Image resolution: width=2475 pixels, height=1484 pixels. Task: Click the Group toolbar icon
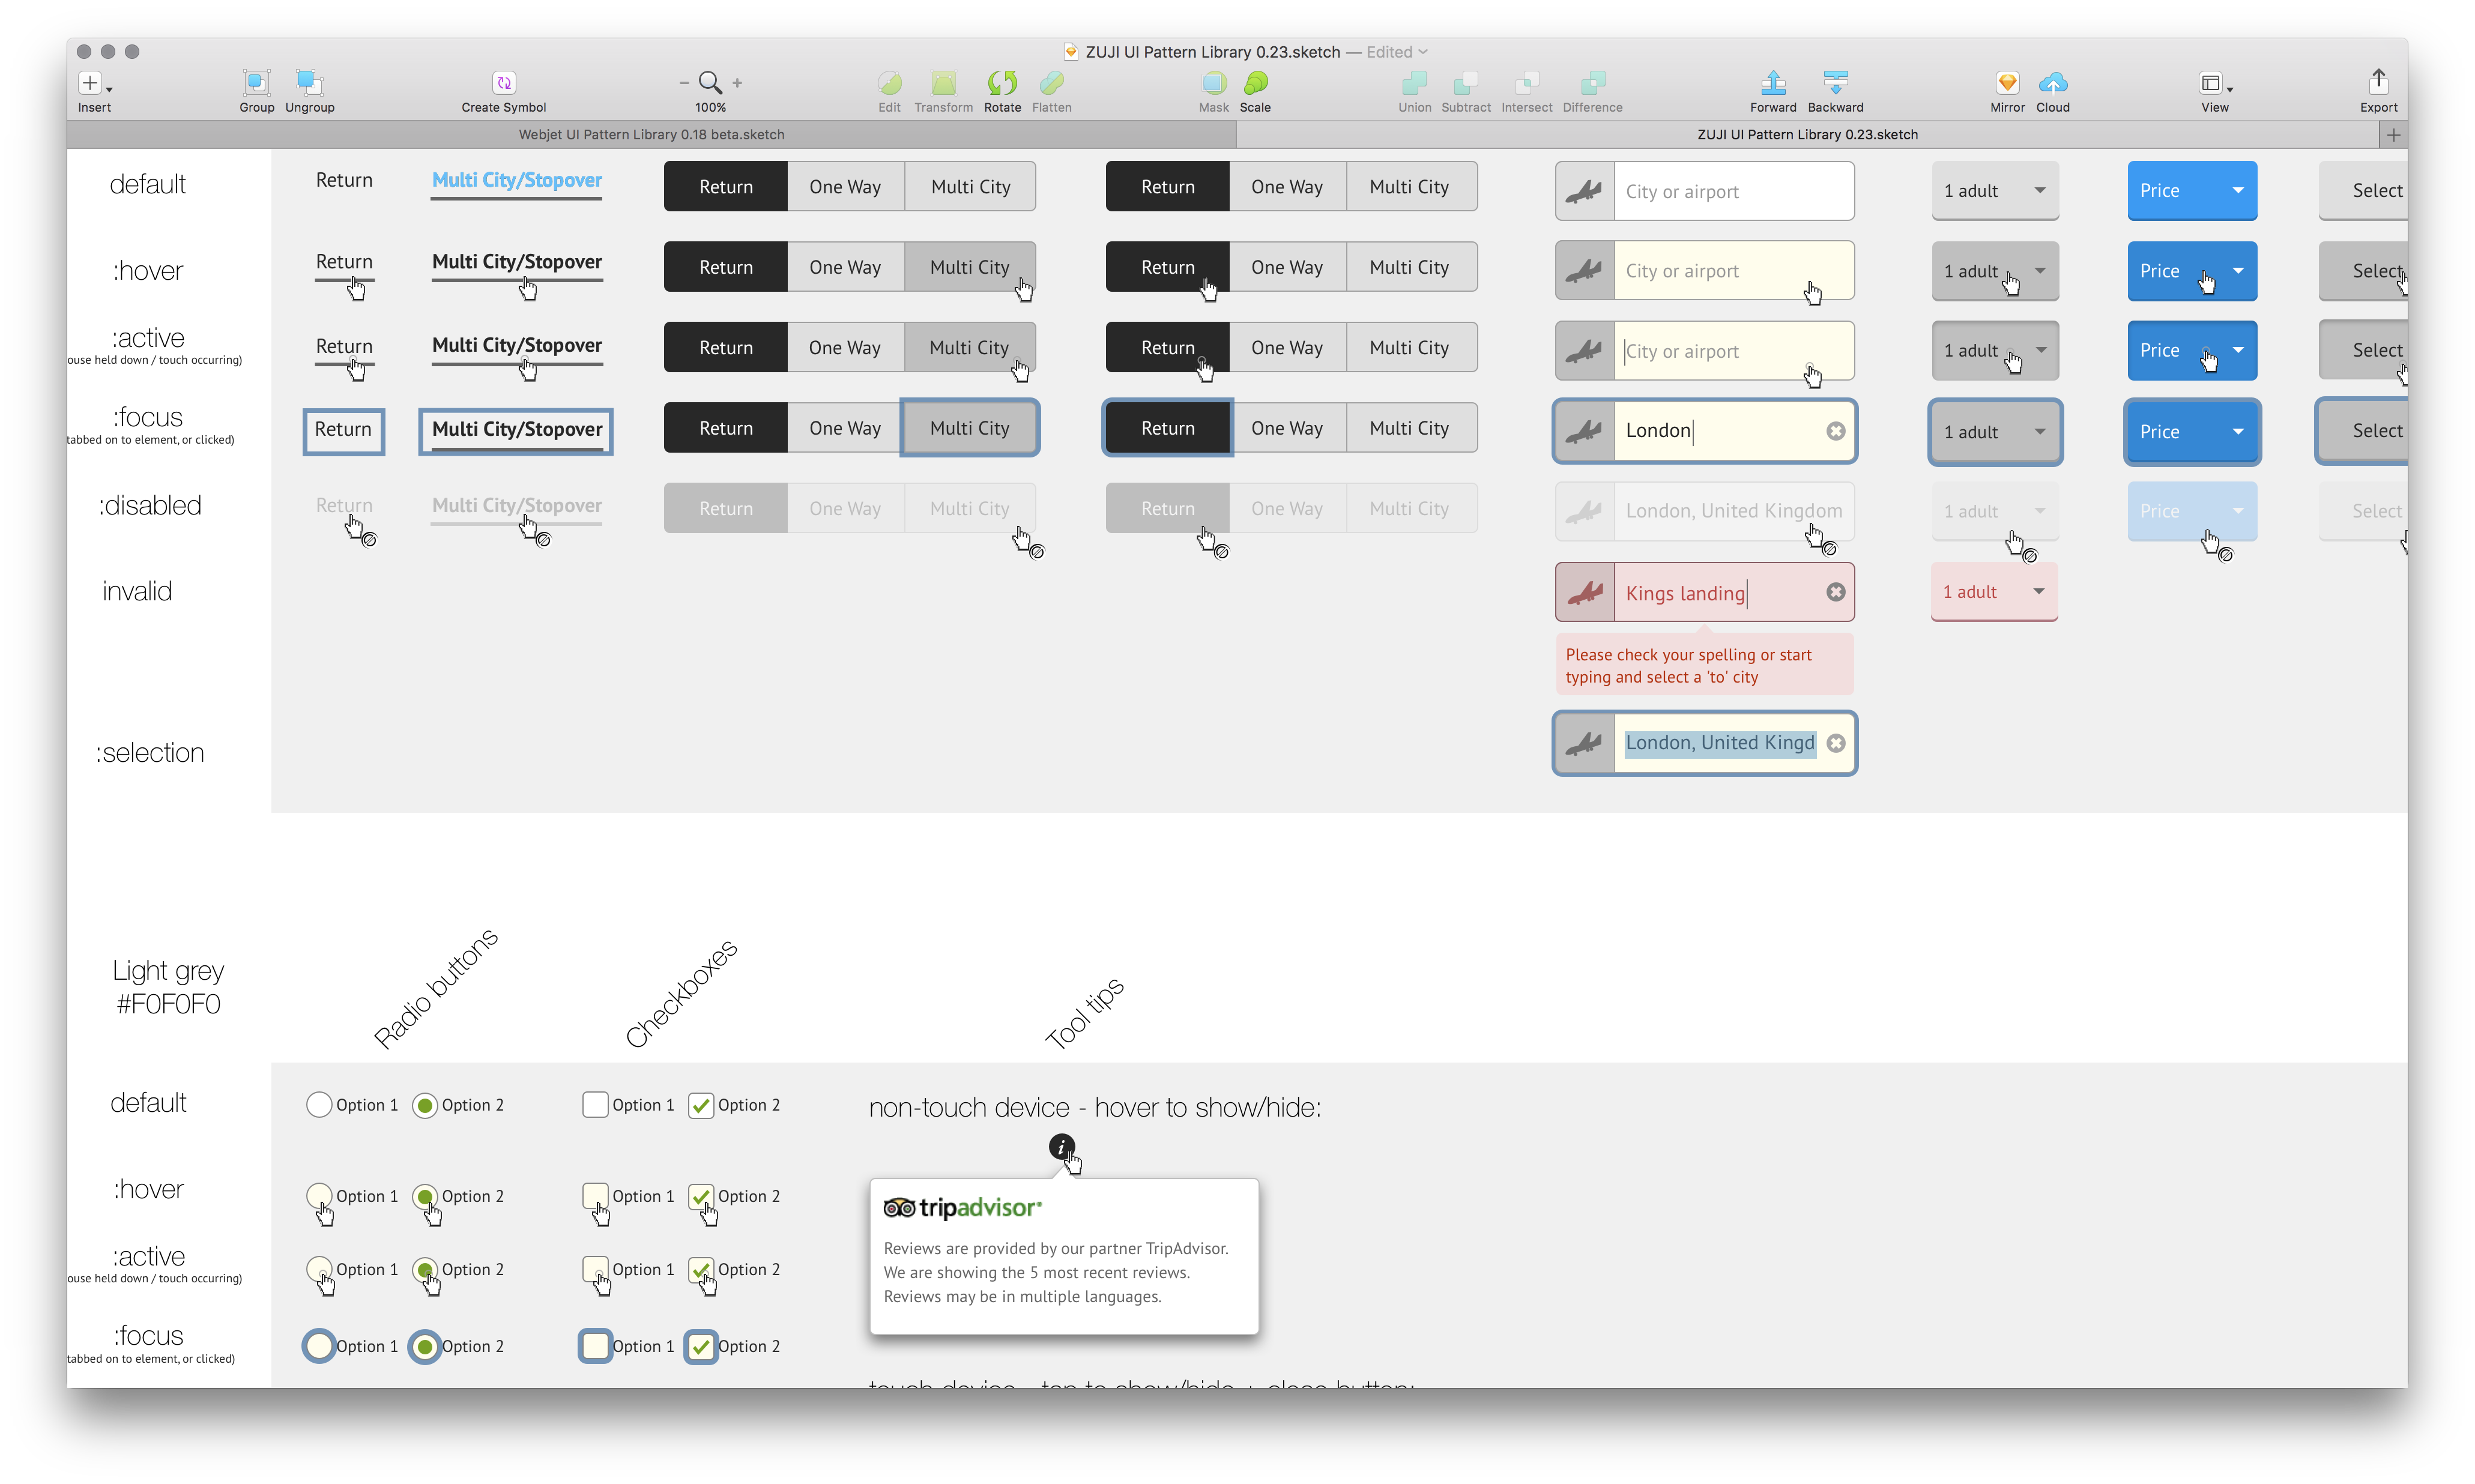(256, 83)
